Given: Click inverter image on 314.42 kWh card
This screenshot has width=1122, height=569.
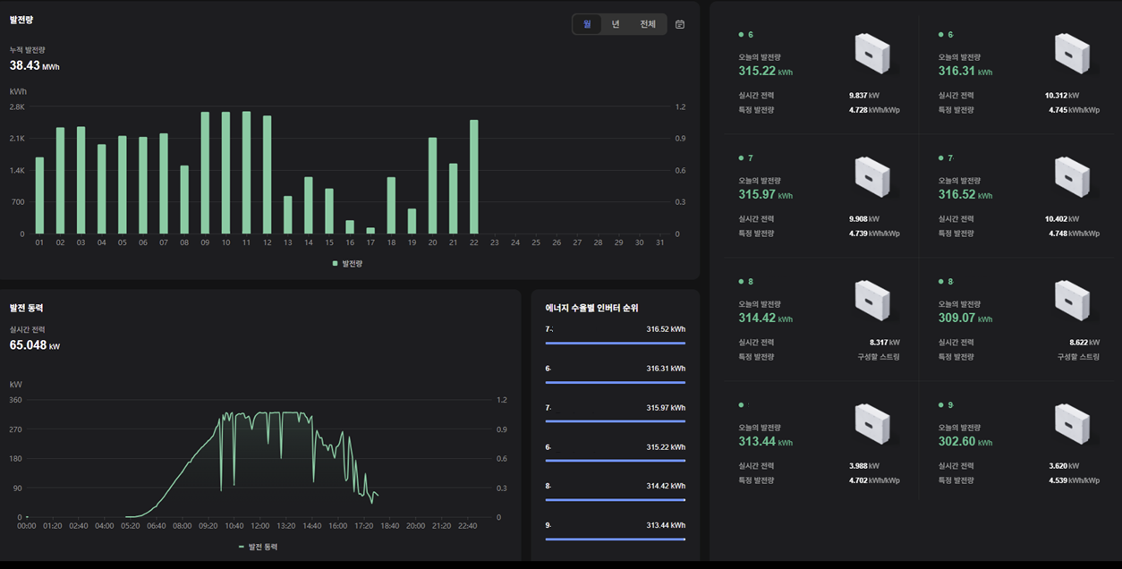Looking at the screenshot, I should pos(872,301).
